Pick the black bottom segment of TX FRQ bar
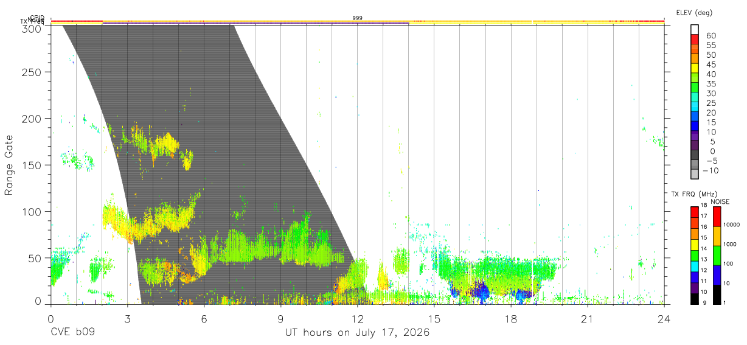Viewport: 747px width, 345px height. 694,298
